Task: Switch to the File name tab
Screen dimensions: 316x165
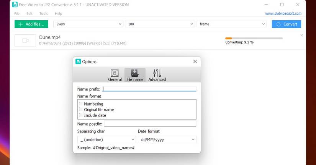Action: [135, 75]
